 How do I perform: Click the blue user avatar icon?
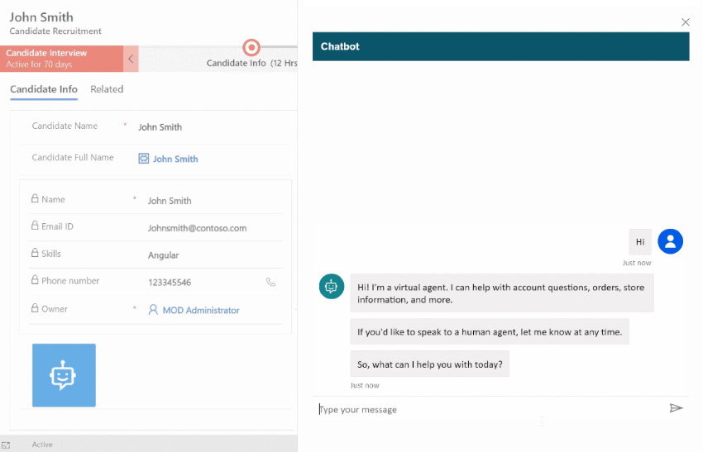click(x=670, y=241)
